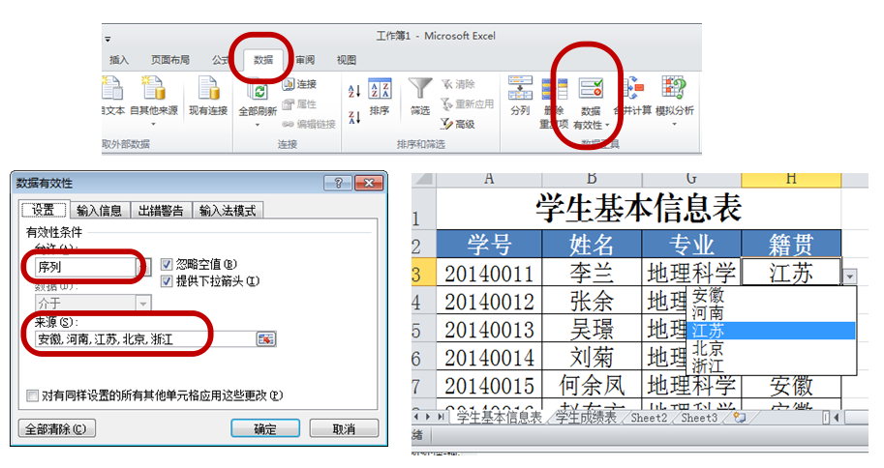Click the range selector icon beside 来源 field
The image size is (884, 468).
[x=266, y=339]
